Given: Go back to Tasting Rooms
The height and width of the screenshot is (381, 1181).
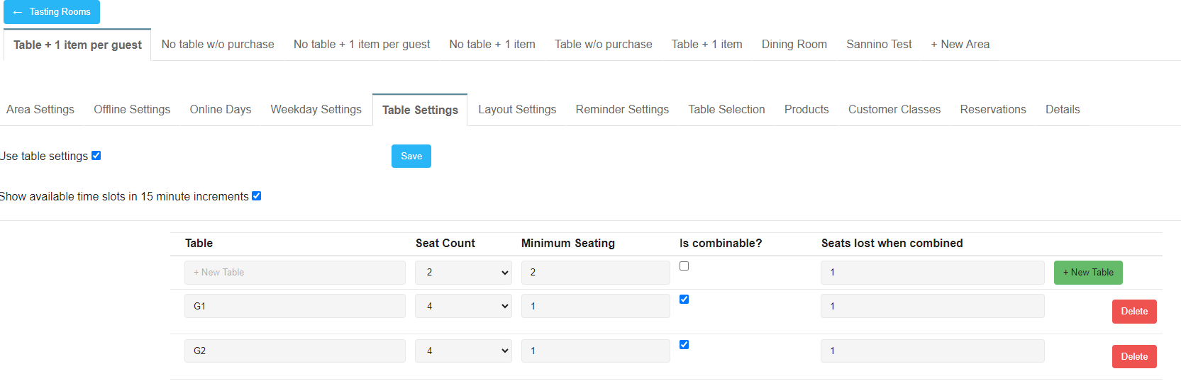Looking at the screenshot, I should point(52,12).
